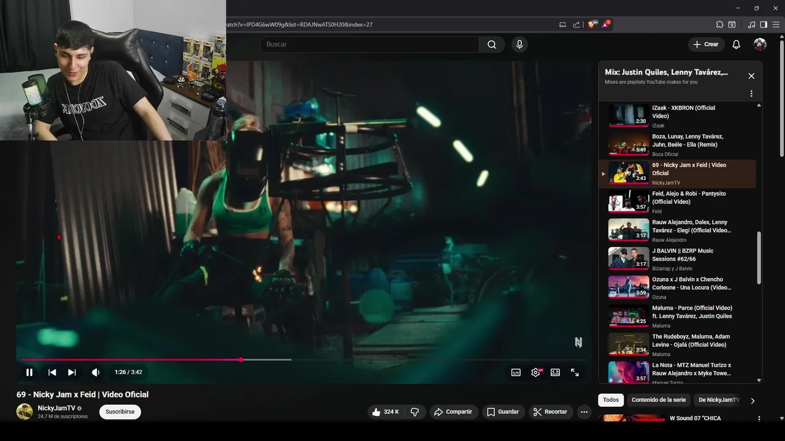Open the media control music note icon
785x441 pixels.
tap(752, 24)
